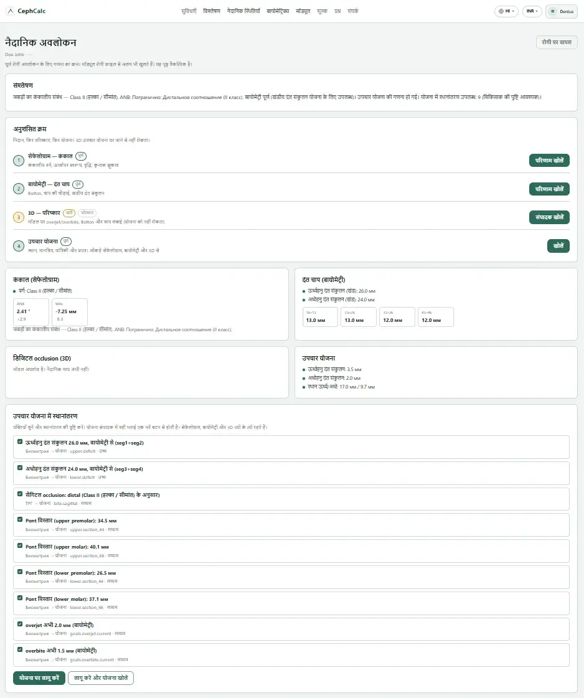Image resolution: width=584 pixels, height=698 pixels.
Task: Open संपर्क contact navigation link
Action: (x=353, y=11)
